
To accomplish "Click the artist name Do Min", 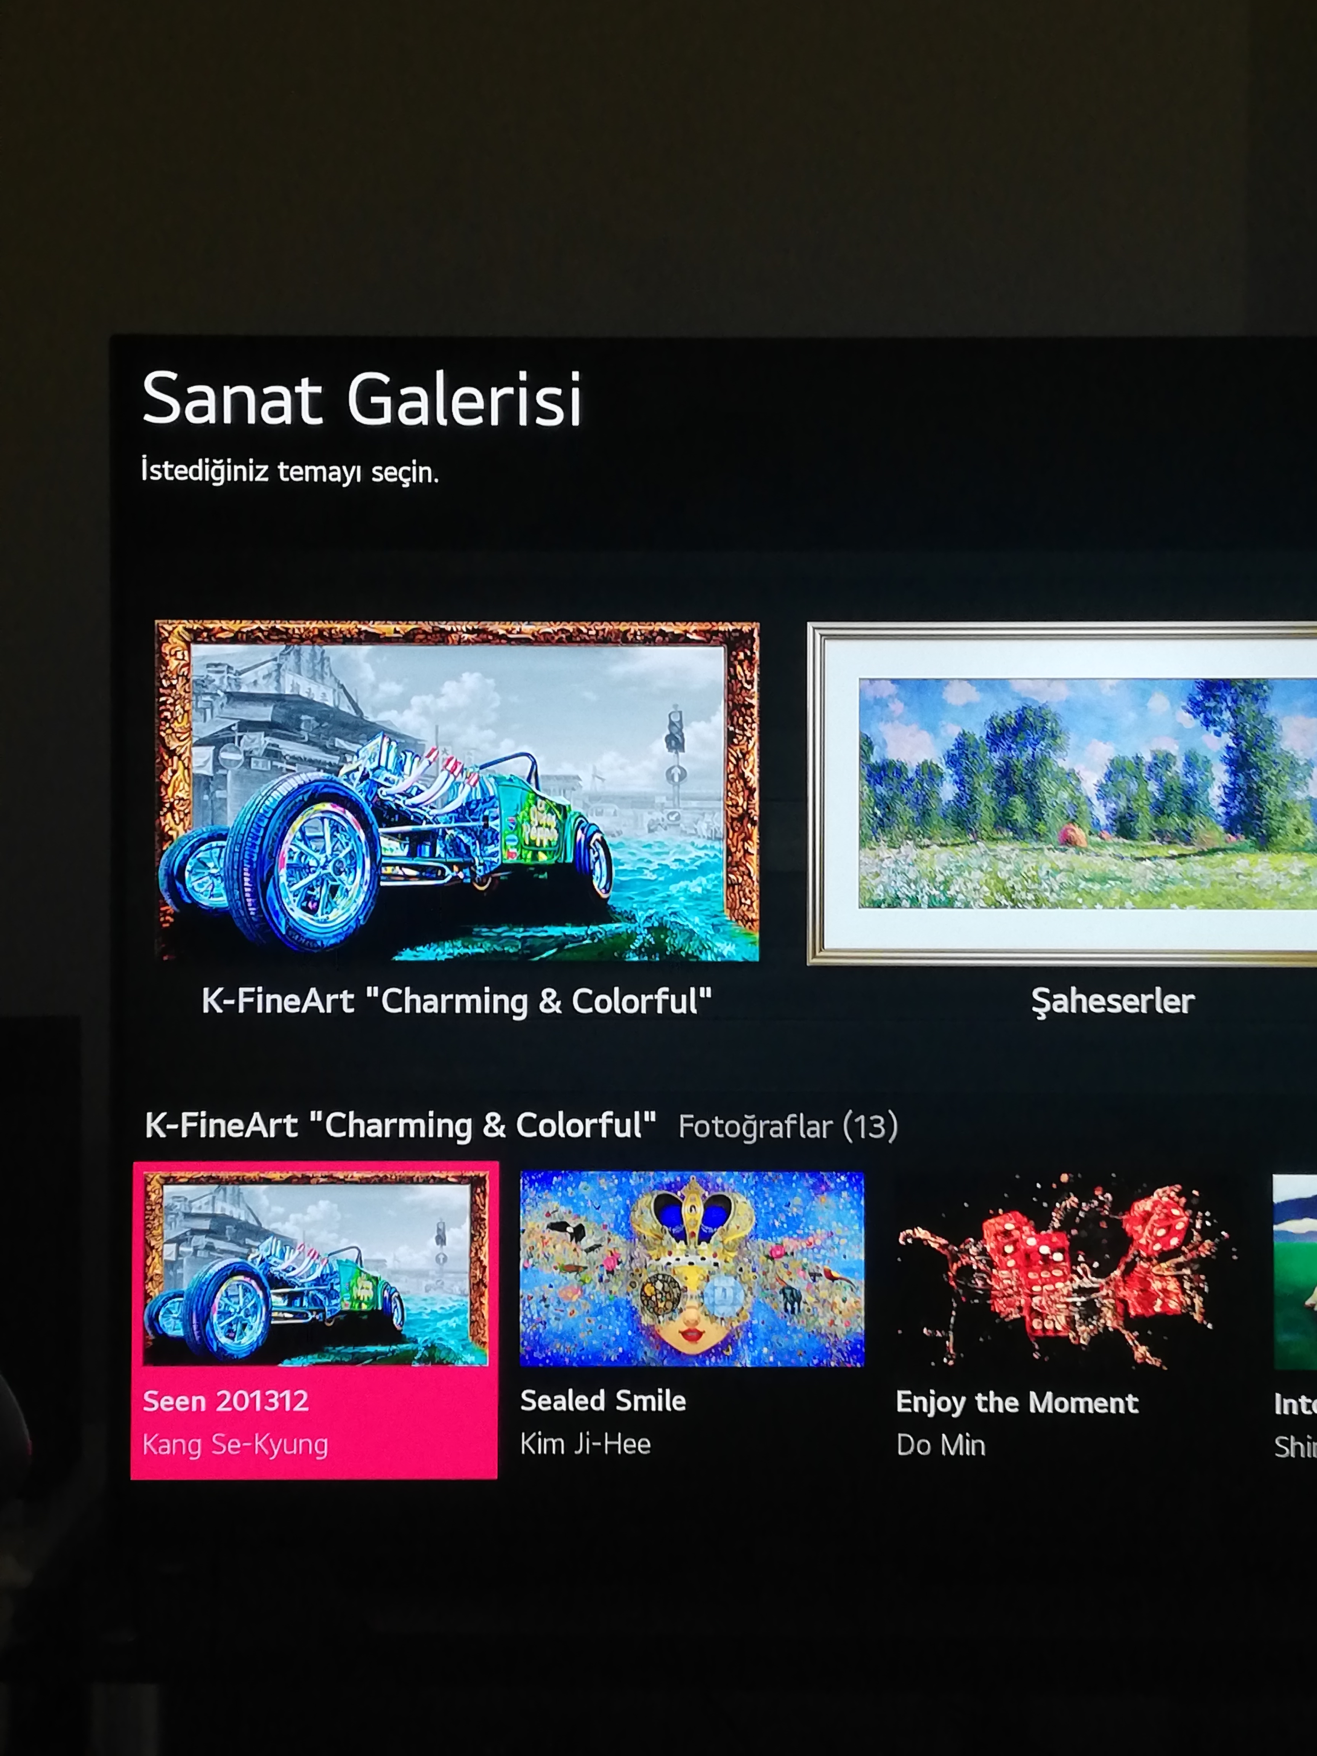I will (x=941, y=1445).
